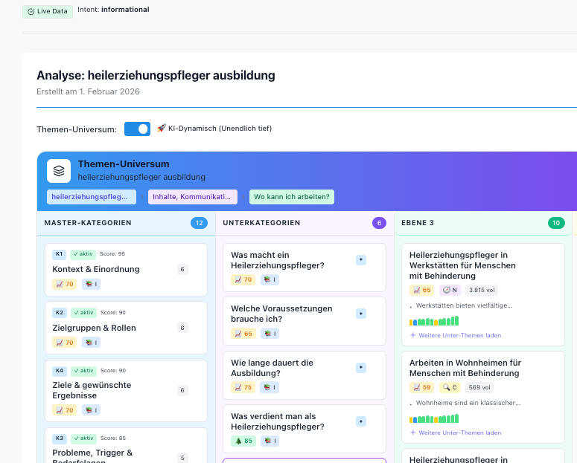Click the 12 count badge of Master-Kategorien
Viewport: 577px width, 463px height.
point(199,223)
